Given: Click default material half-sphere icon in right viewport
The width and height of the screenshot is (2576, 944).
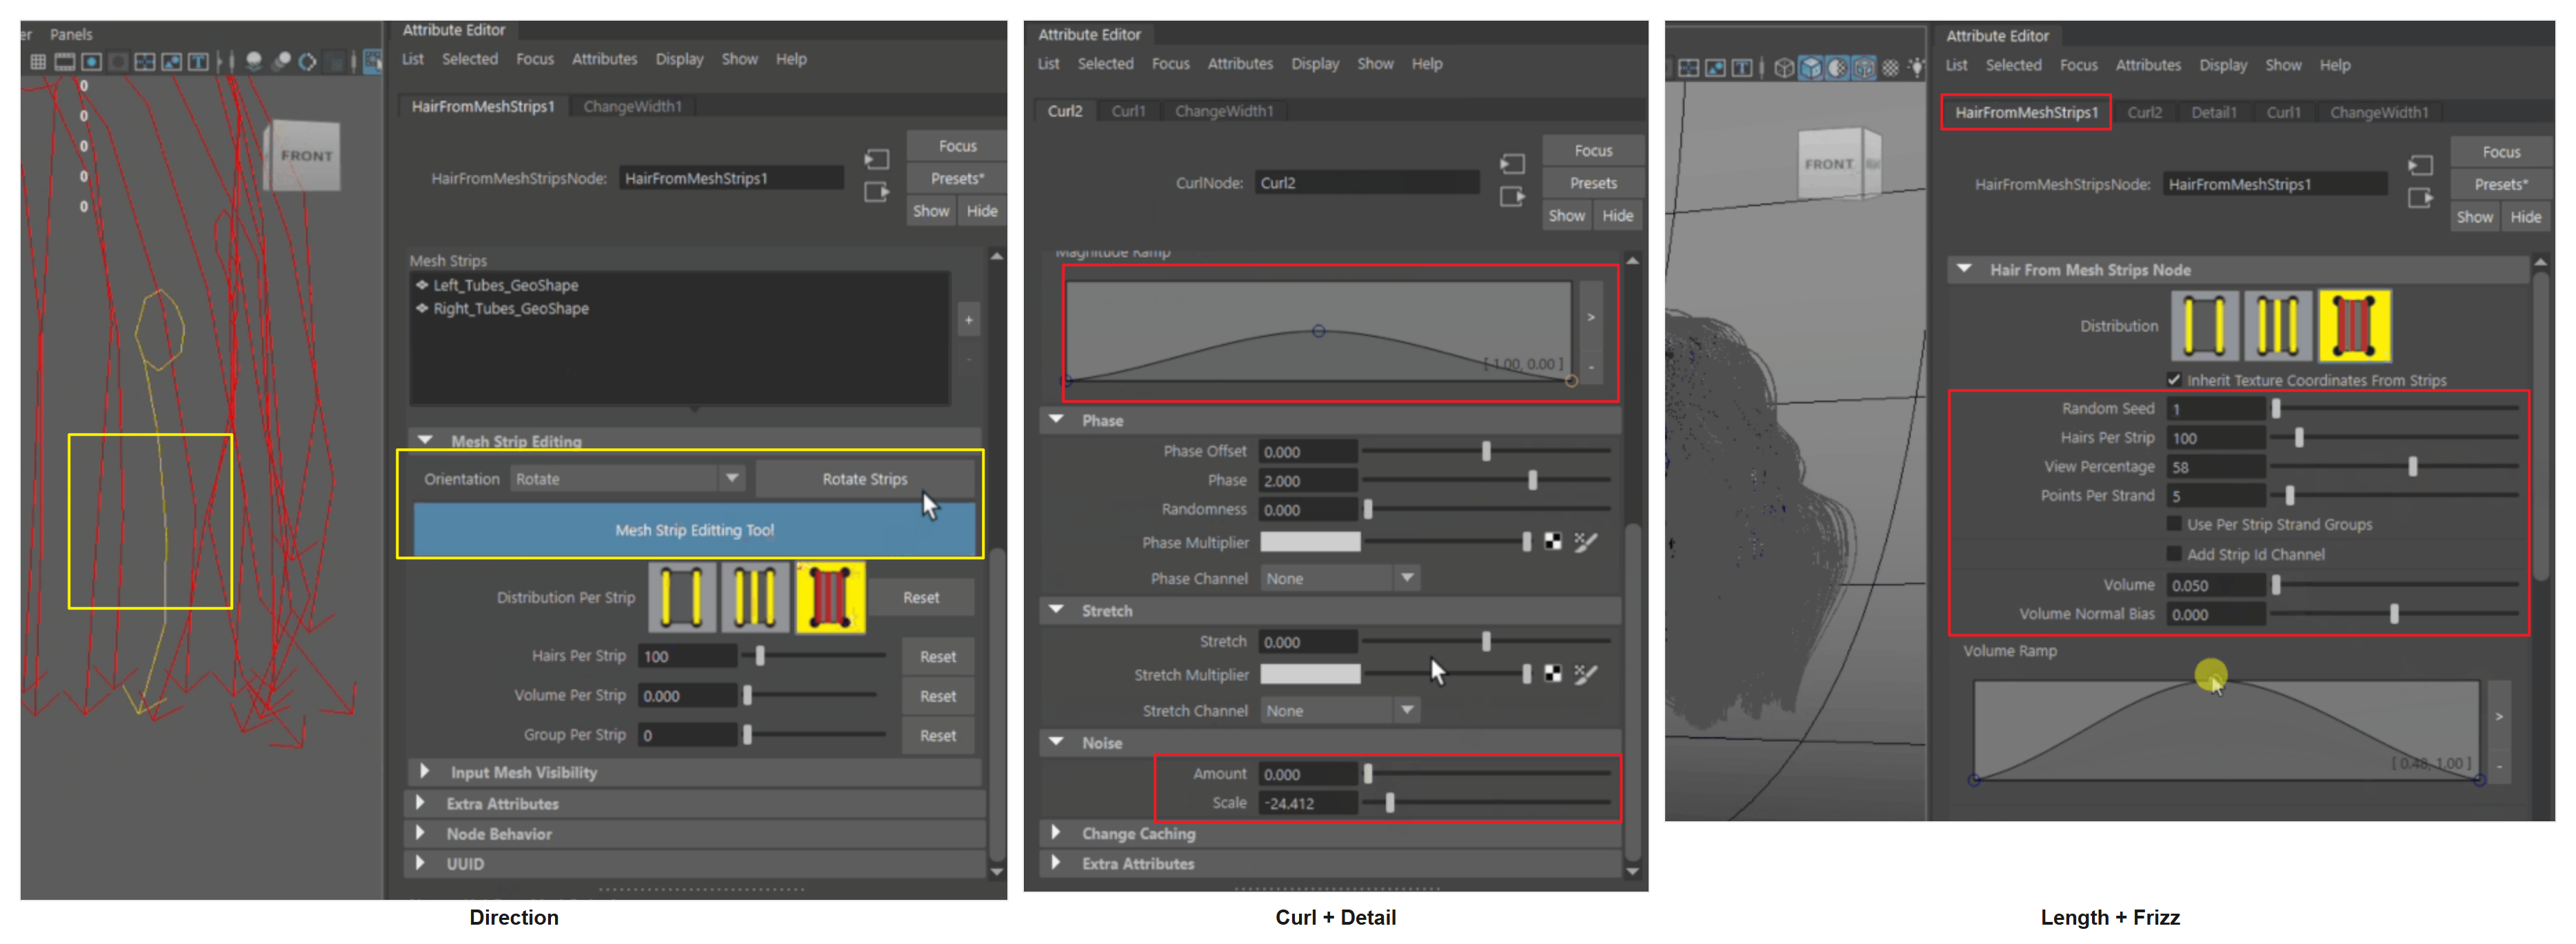Looking at the screenshot, I should [1838, 68].
